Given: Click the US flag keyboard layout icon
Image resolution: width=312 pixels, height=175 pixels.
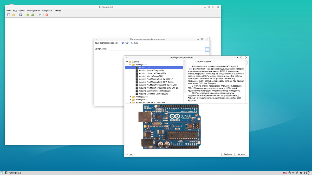Looking at the screenshot, I should (x=285, y=173).
